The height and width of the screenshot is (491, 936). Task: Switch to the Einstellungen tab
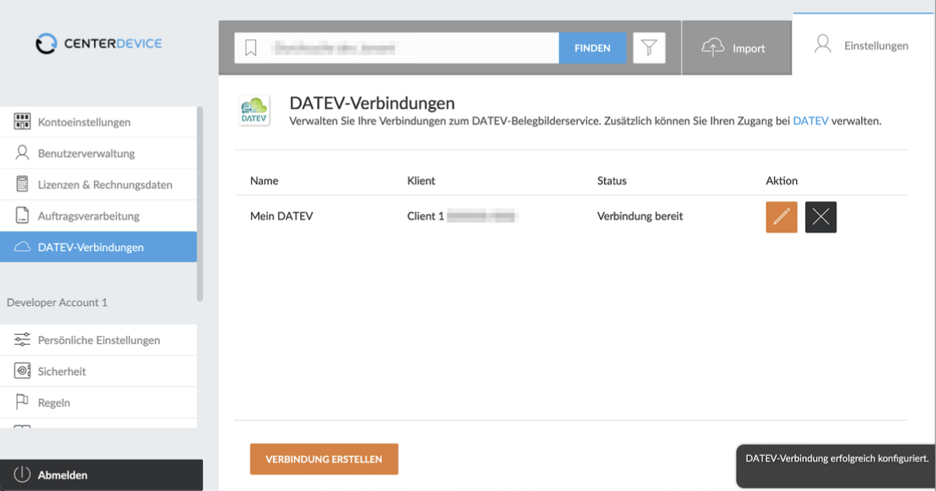point(864,45)
